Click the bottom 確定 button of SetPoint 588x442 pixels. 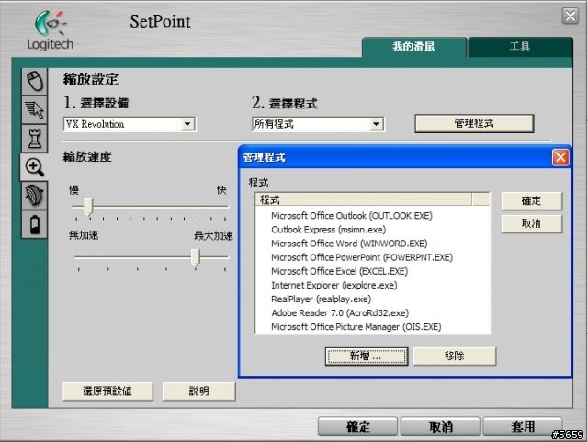[357, 426]
